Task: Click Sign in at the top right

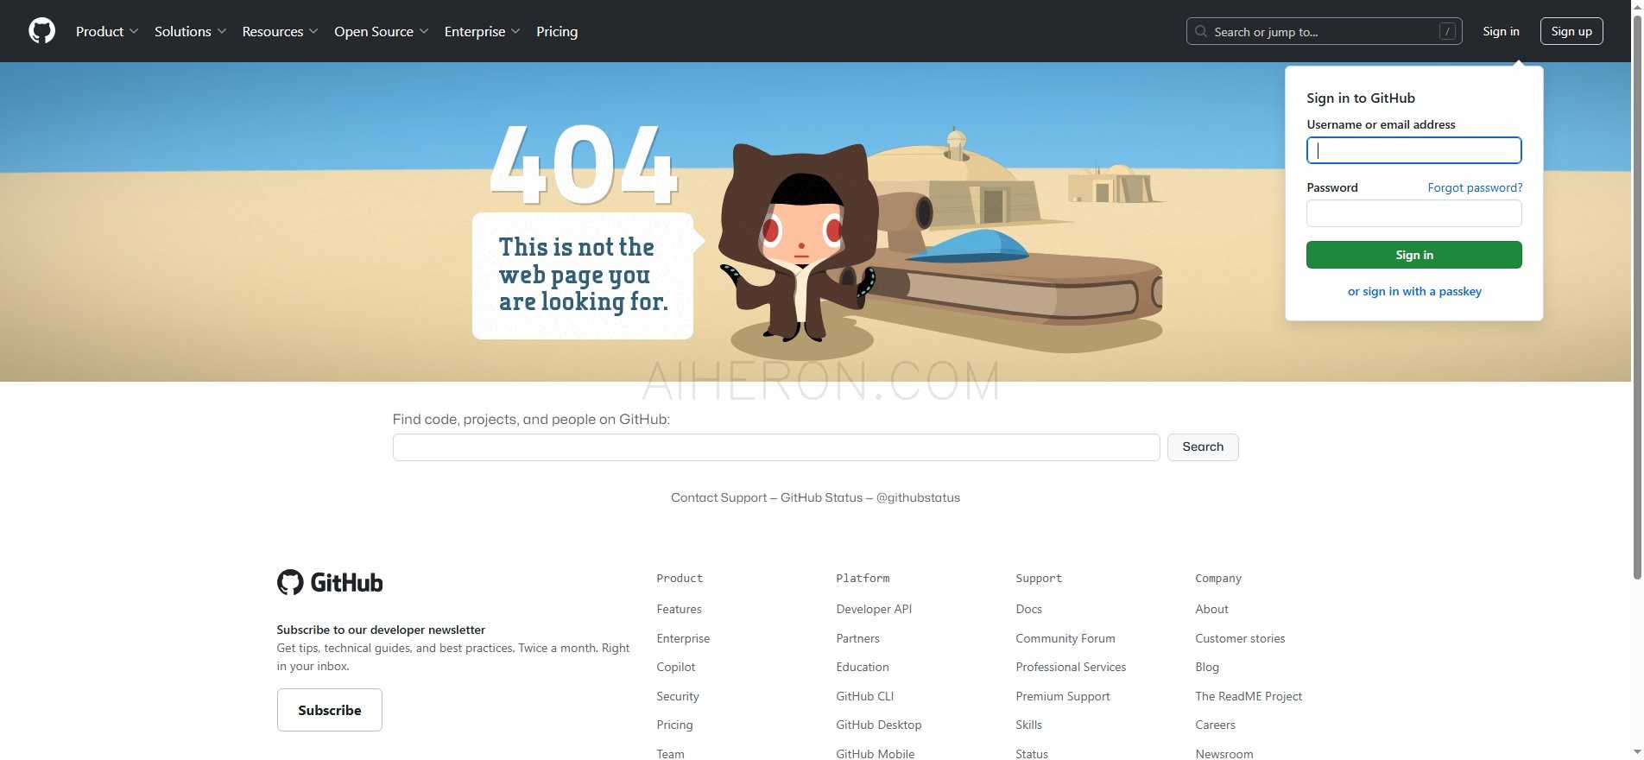Action: [x=1501, y=31]
